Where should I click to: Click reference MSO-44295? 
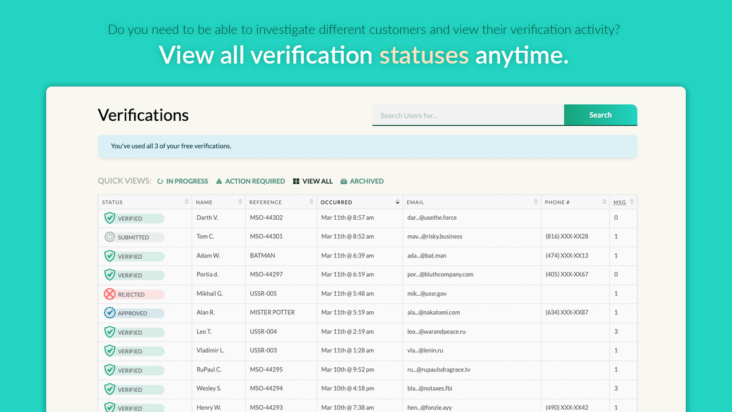[266, 370]
